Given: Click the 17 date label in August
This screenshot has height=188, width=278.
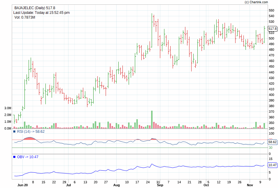Looking at the screenshot, I should click(x=137, y=182).
